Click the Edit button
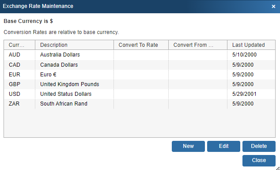The image size is (280, 170). tap(223, 146)
